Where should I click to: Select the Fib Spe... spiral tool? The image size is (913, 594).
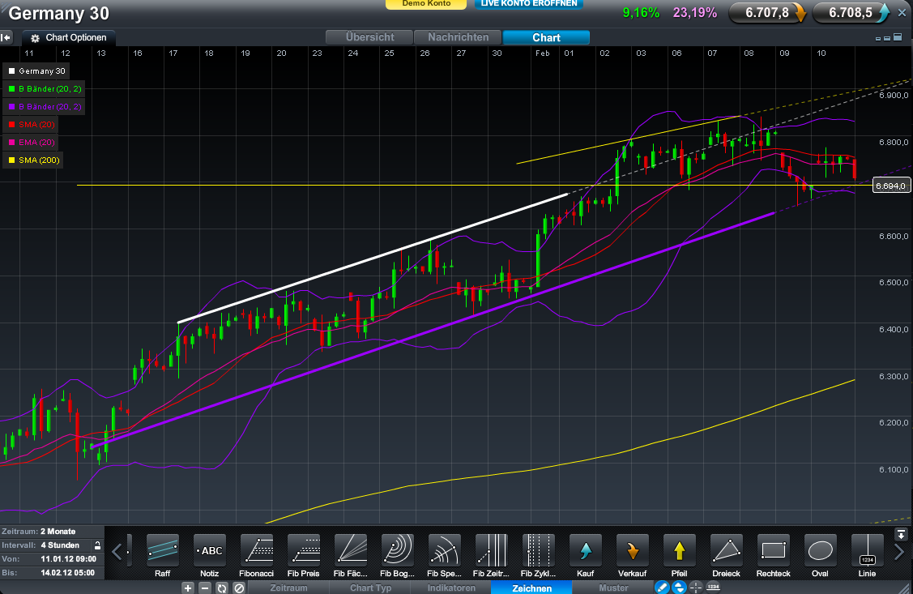[444, 556]
